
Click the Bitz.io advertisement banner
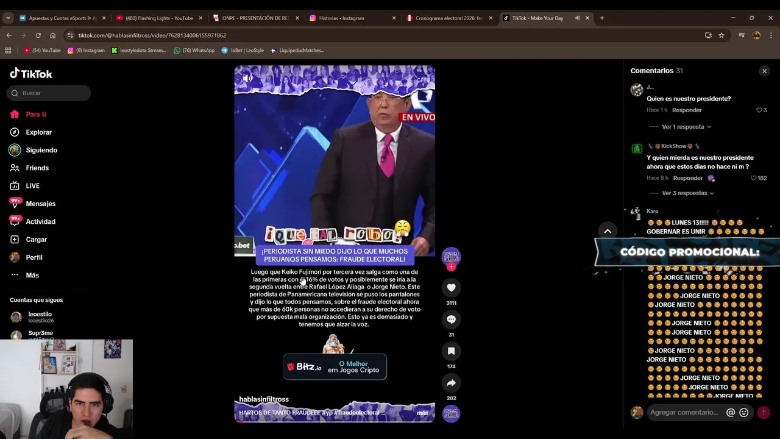(x=335, y=367)
